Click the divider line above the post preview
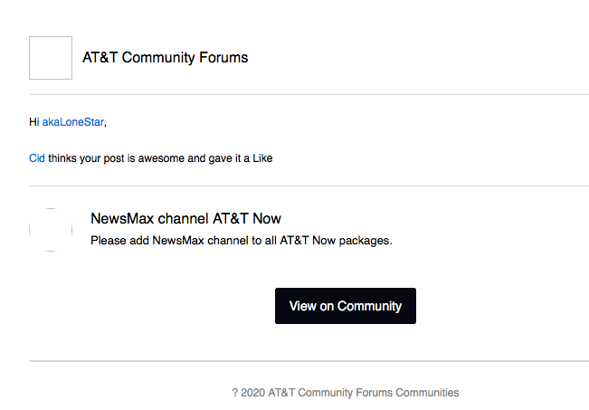Viewport: 589px width, 410px height. click(309, 186)
